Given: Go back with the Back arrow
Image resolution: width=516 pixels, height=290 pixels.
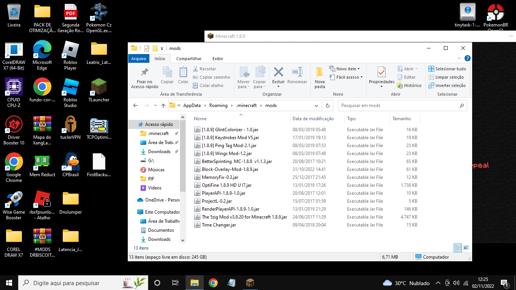Looking at the screenshot, I should click(136, 105).
